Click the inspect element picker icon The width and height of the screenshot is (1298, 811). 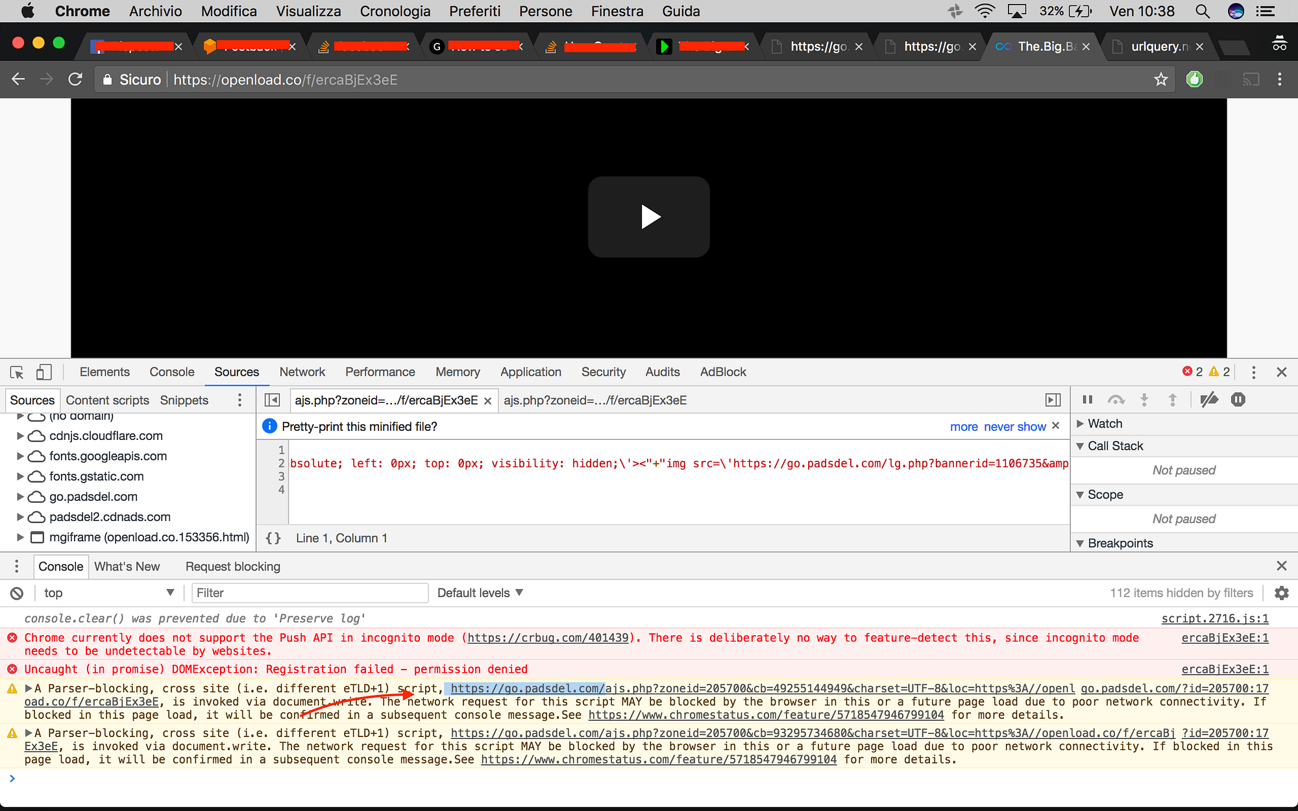coord(17,372)
